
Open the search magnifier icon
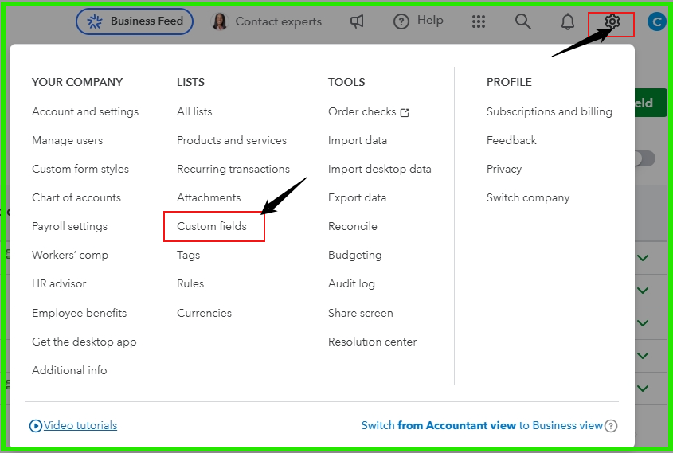coord(522,21)
